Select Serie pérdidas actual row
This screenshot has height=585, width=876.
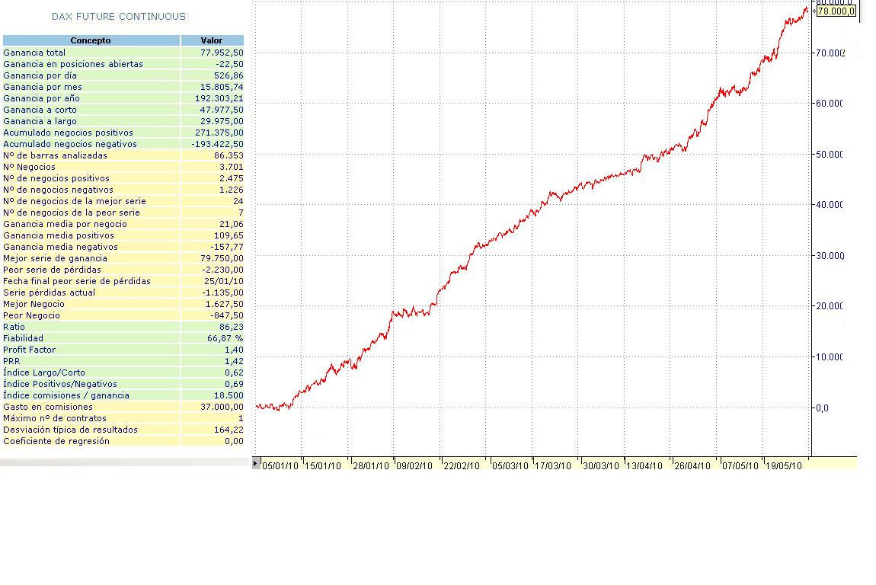pyautogui.click(x=123, y=292)
